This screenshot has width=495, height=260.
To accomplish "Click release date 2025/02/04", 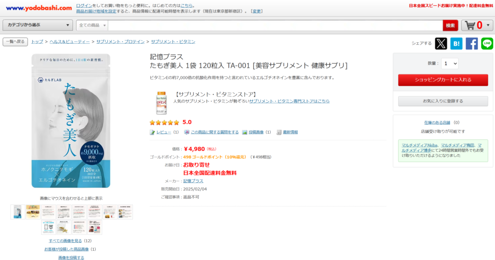I will point(195,189).
